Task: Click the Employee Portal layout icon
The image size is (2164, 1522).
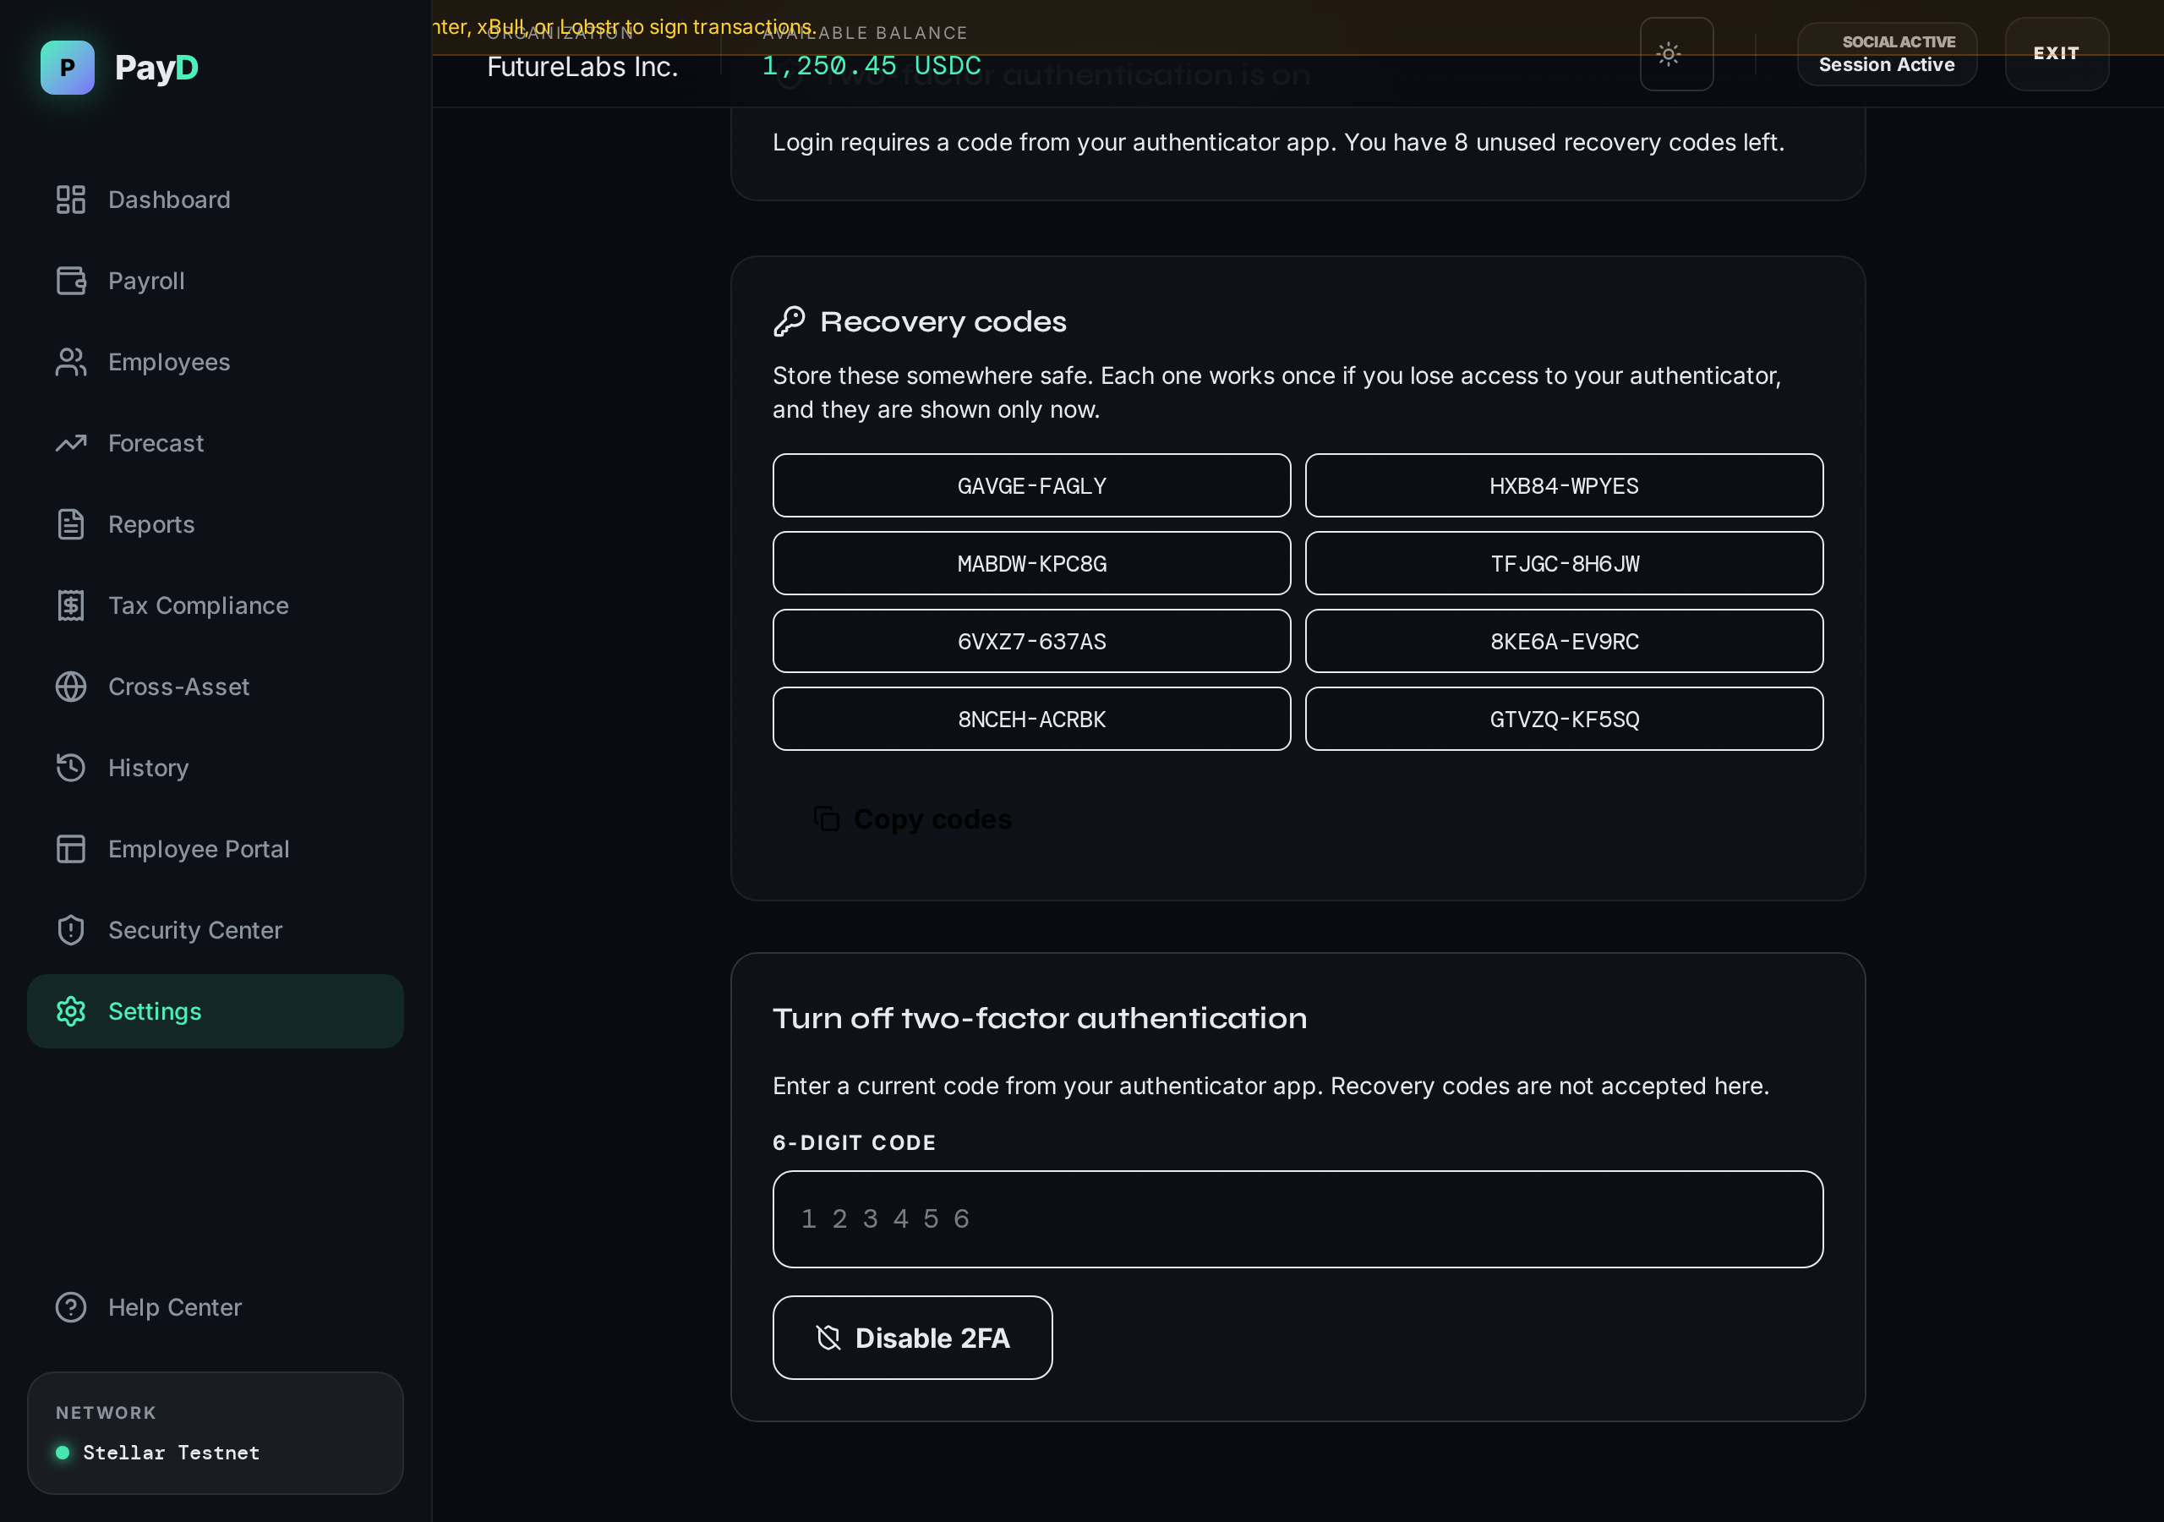Action: pos(71,848)
